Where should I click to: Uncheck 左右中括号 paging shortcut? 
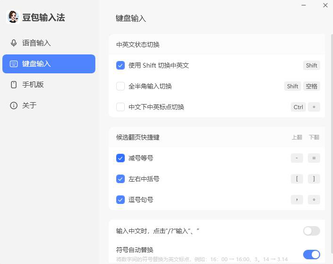[x=120, y=179]
